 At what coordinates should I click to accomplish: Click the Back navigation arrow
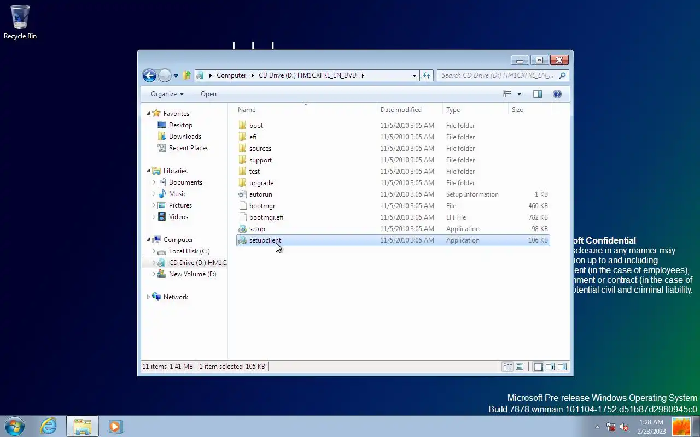tap(149, 75)
